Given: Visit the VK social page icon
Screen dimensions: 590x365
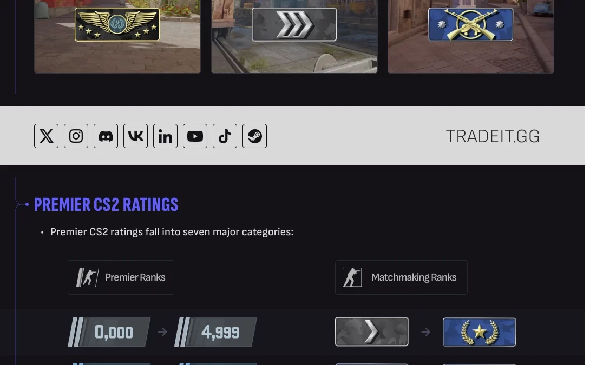Looking at the screenshot, I should [x=135, y=136].
